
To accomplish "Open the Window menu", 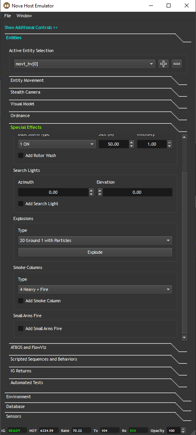I will click(x=24, y=16).
